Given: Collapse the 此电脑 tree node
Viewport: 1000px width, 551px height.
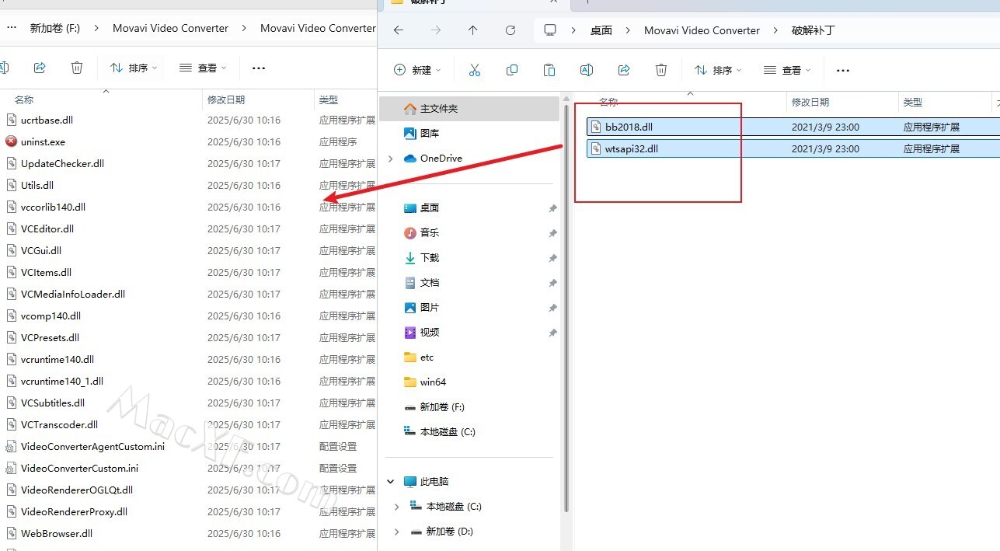Looking at the screenshot, I should click(391, 482).
